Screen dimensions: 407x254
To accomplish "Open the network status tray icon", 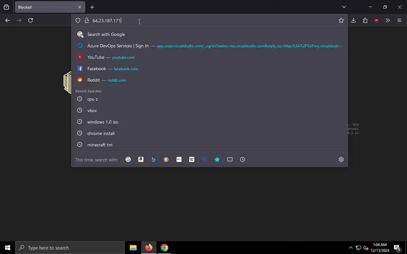I will [x=358, y=248].
